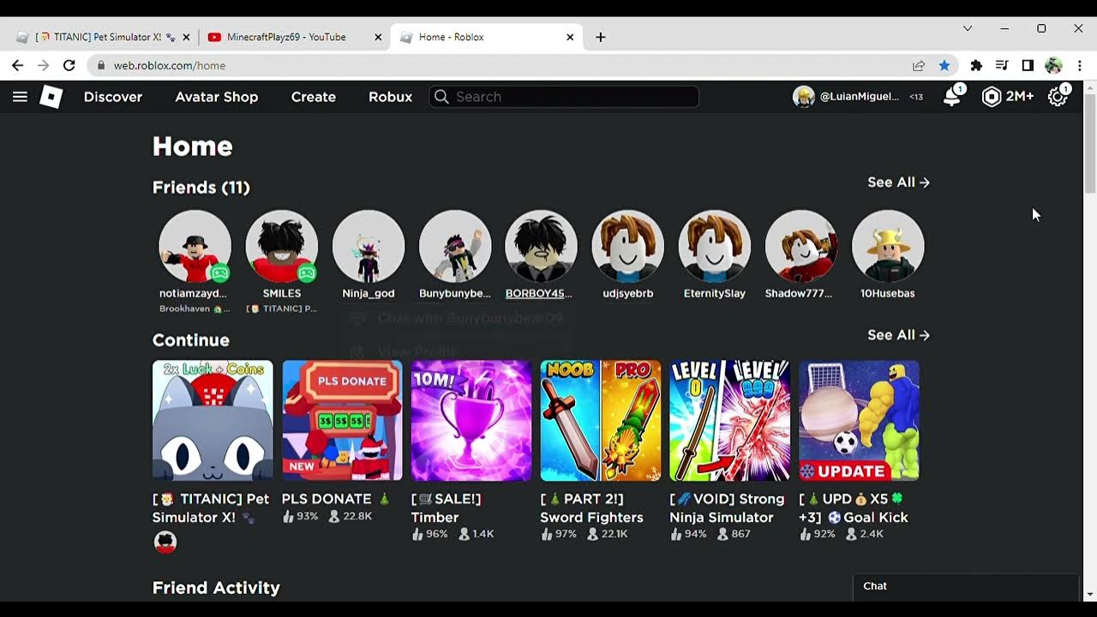The height and width of the screenshot is (617, 1097).
Task: Open friend 10Husebas avatar
Action: 888,247
